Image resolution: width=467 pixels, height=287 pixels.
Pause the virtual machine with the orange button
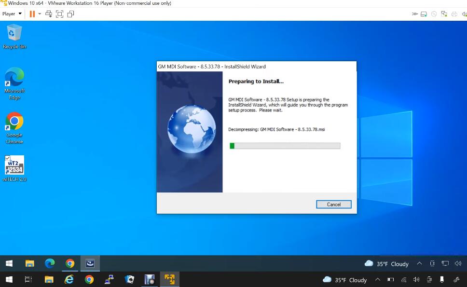tap(32, 14)
